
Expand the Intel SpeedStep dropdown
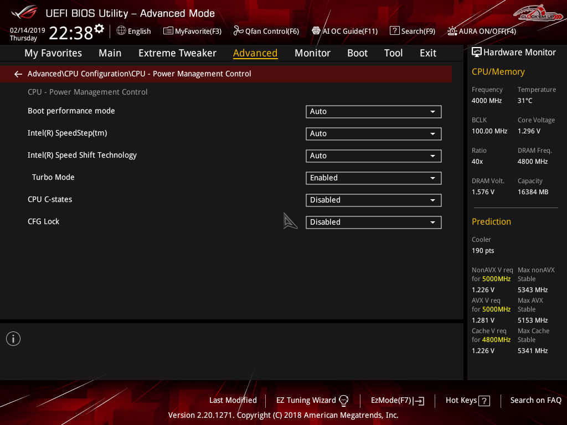(x=373, y=133)
